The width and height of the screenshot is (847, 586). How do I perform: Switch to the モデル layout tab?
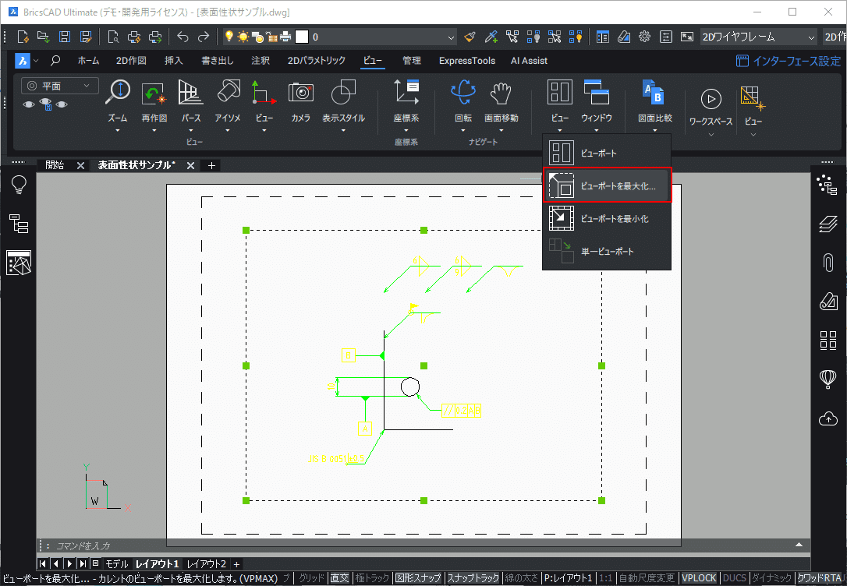click(117, 564)
